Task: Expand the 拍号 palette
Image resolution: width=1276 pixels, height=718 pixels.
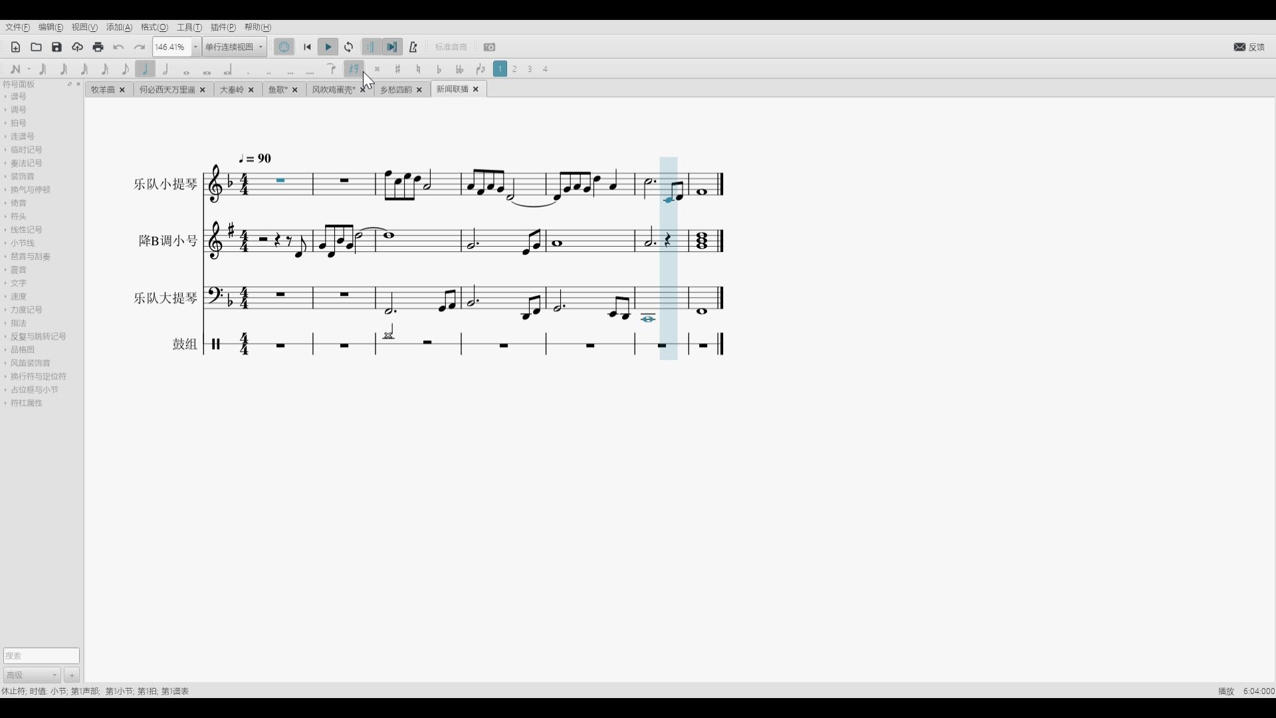Action: pyautogui.click(x=19, y=123)
